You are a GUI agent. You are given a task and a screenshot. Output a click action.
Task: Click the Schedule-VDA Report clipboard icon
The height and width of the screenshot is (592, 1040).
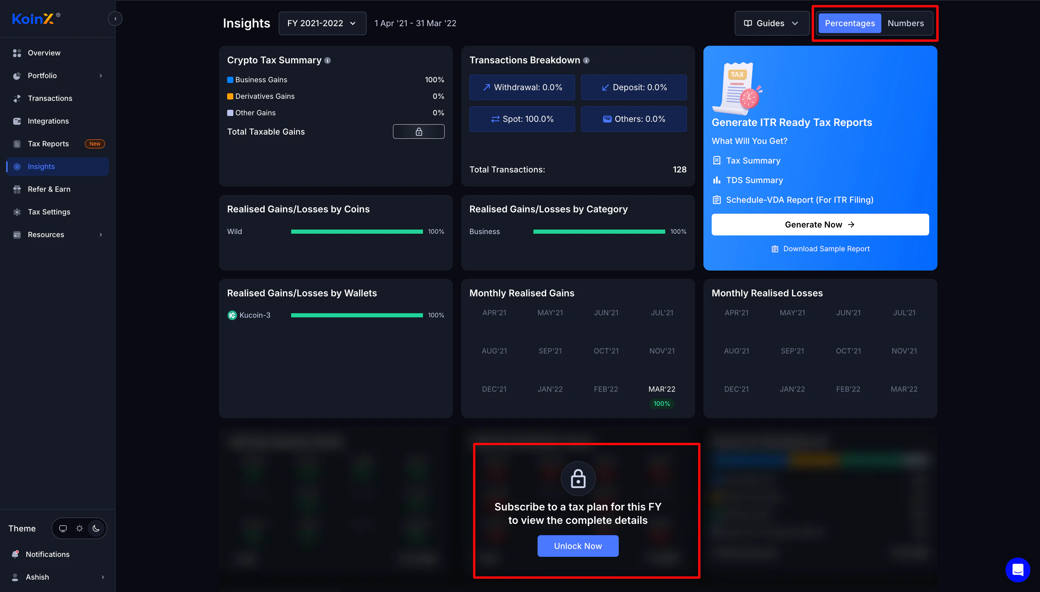[717, 200]
